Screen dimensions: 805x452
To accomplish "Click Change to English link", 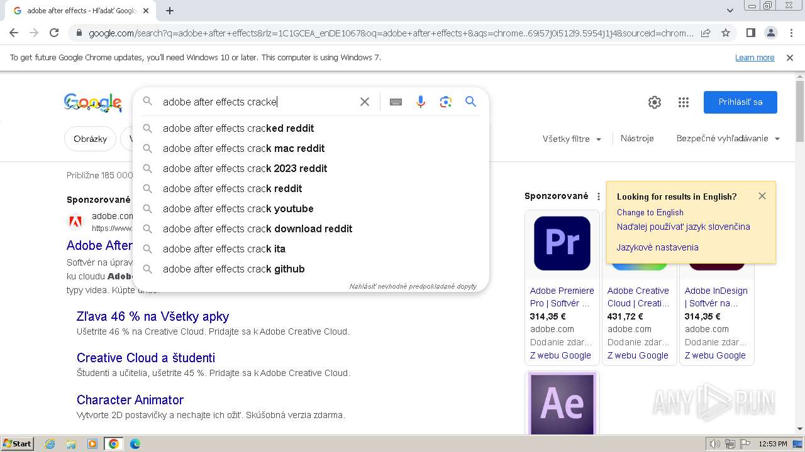I will pos(650,212).
